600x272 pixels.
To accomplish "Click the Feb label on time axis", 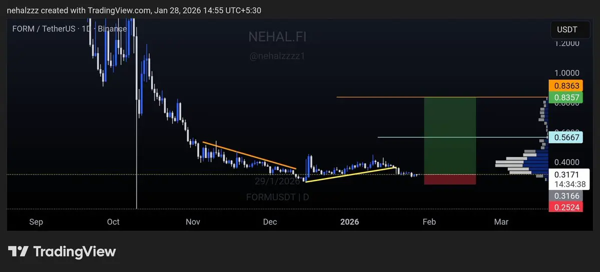I will pyautogui.click(x=429, y=222).
